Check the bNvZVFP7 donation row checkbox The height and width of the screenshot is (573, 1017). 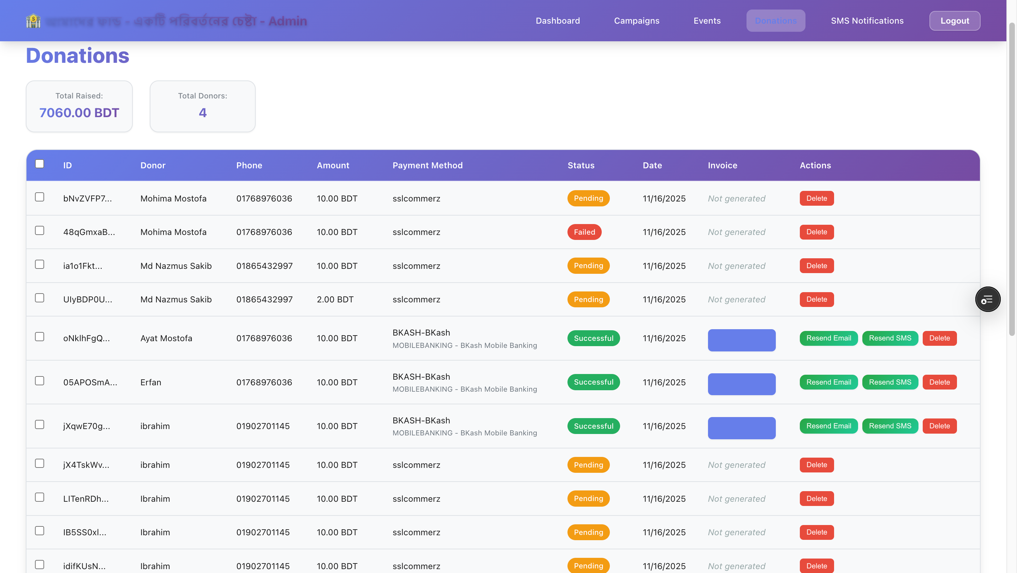click(40, 197)
